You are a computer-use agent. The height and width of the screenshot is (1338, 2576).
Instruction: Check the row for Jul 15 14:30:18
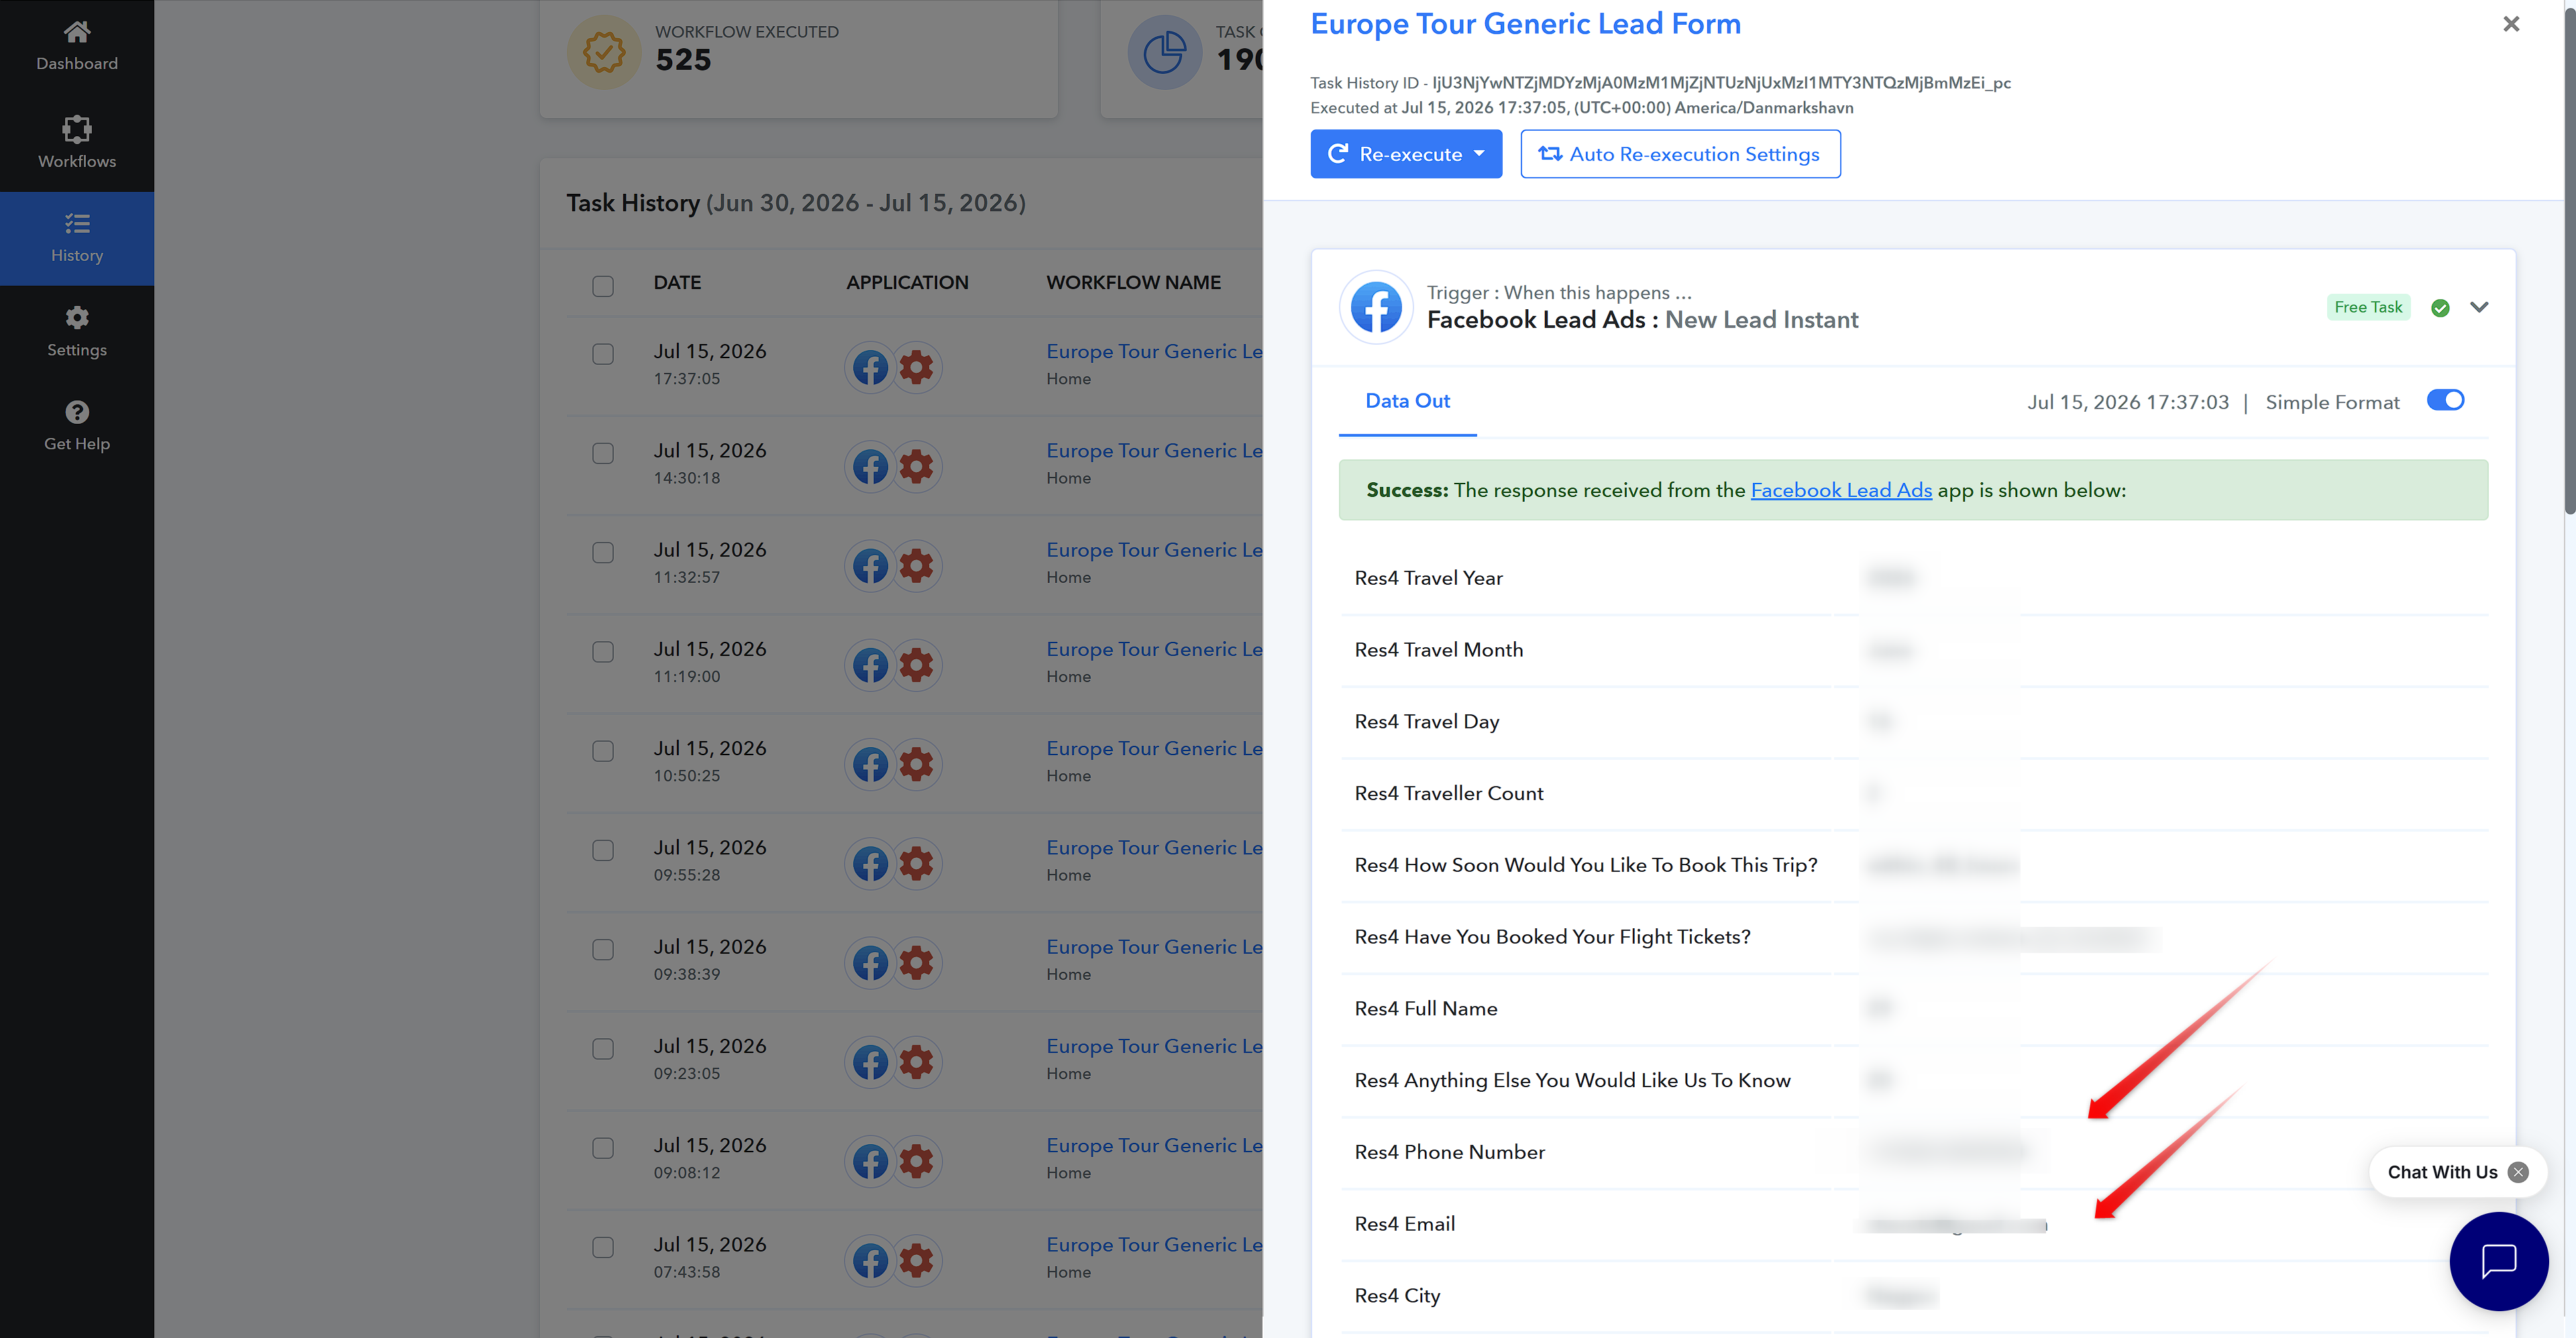point(603,453)
